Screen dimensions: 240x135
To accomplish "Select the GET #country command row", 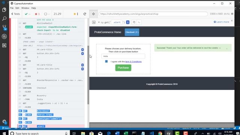I will pos(51,96).
